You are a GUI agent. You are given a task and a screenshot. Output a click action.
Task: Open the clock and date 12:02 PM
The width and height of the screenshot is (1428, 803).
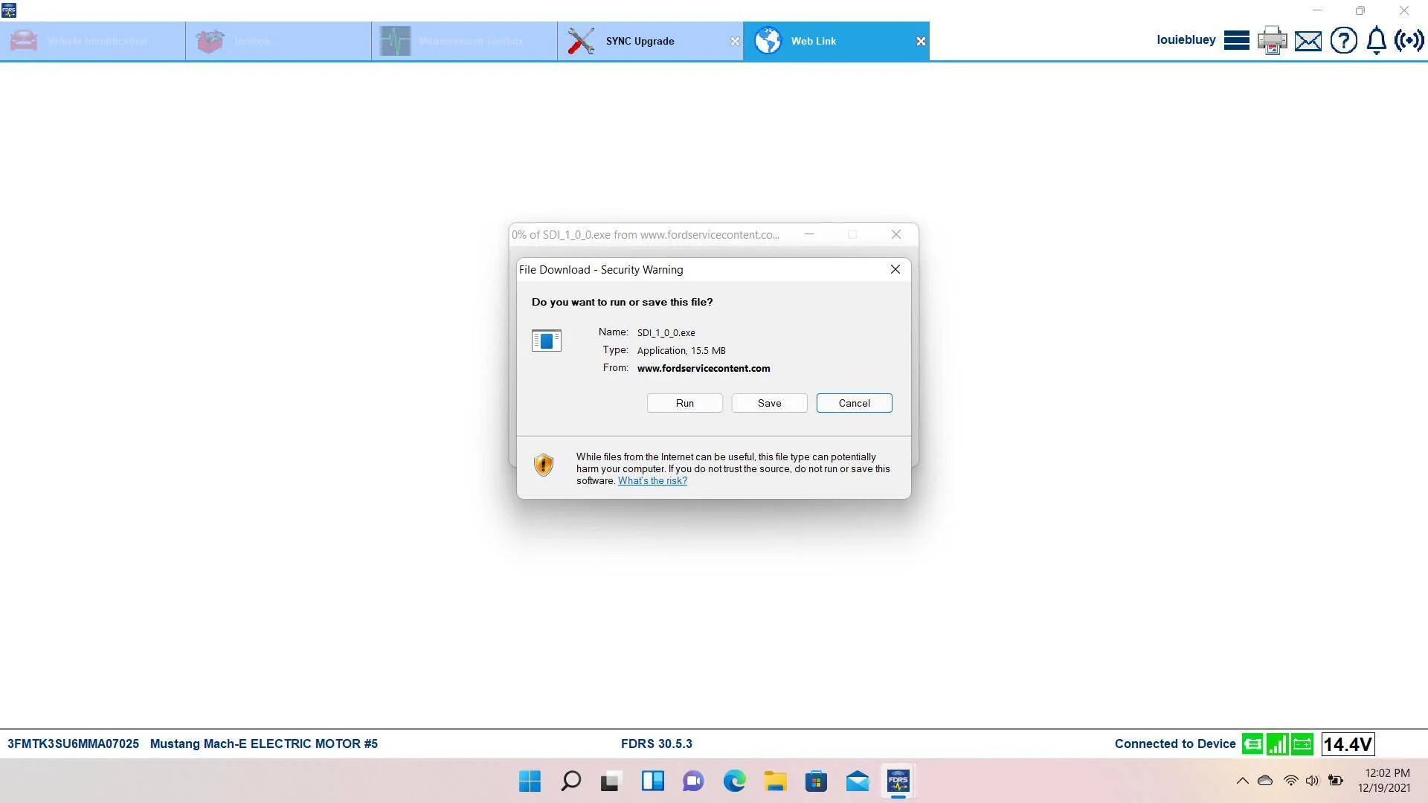click(x=1384, y=781)
